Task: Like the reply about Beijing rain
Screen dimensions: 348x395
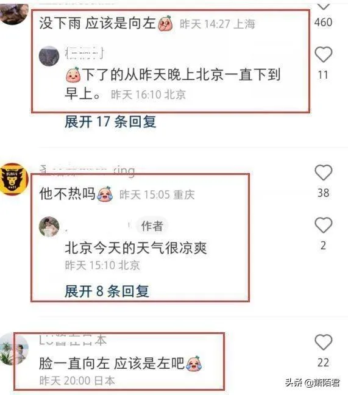Action: pyautogui.click(x=324, y=54)
